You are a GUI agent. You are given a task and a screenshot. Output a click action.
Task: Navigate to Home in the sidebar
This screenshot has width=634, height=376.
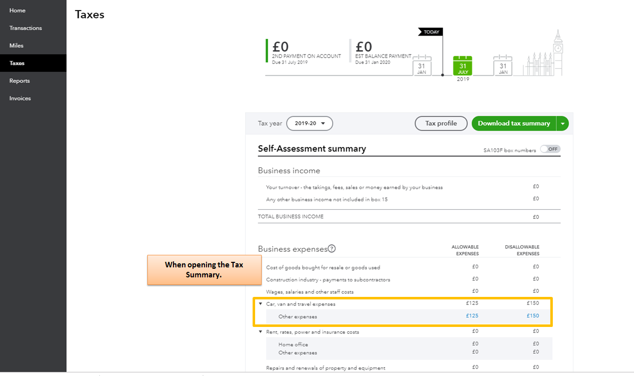click(x=17, y=10)
